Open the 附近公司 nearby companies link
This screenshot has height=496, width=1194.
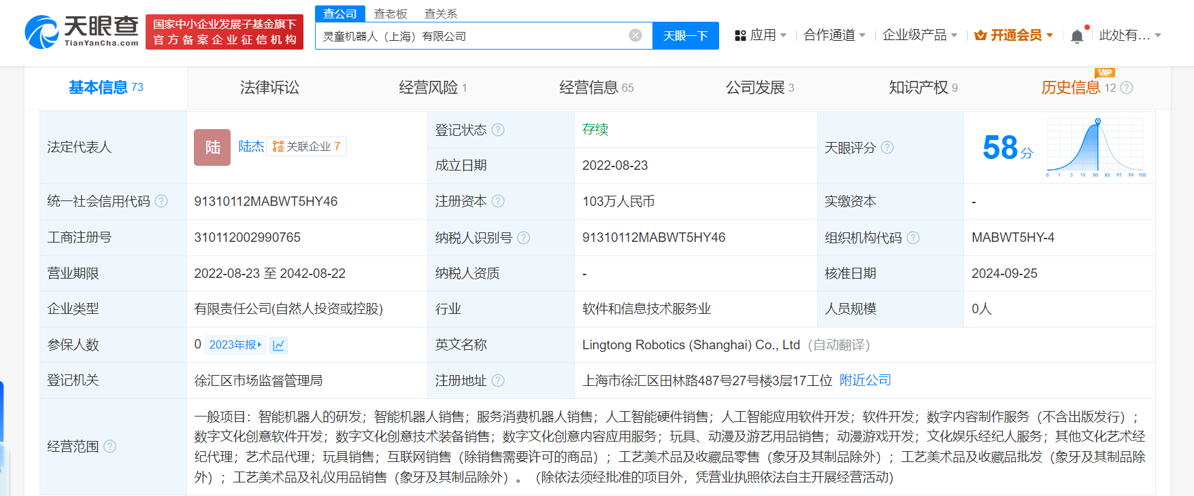865,380
